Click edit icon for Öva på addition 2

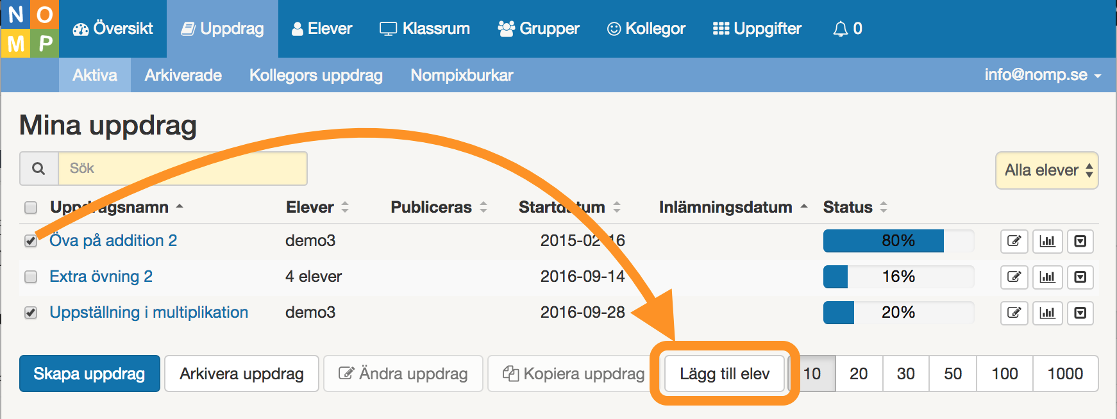1014,241
